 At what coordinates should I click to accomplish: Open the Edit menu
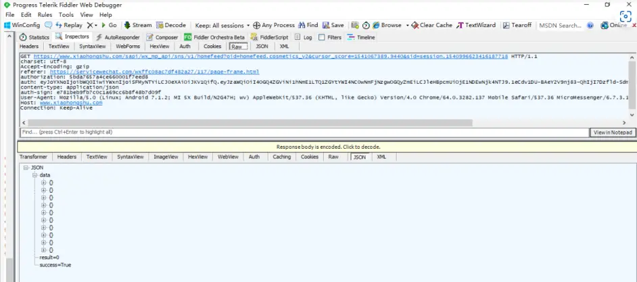coord(26,15)
